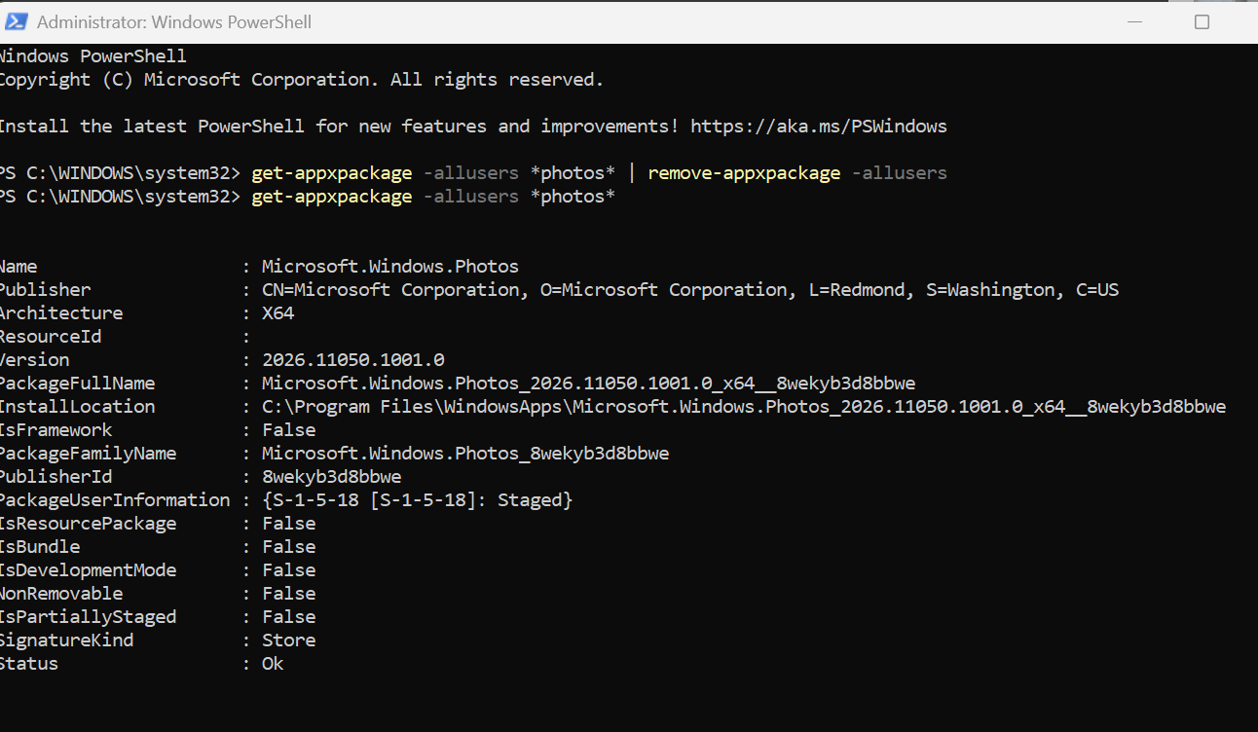Screen dimensions: 1258x732
Task: Click the False value for IsResourcePackage
Action: tap(288, 524)
